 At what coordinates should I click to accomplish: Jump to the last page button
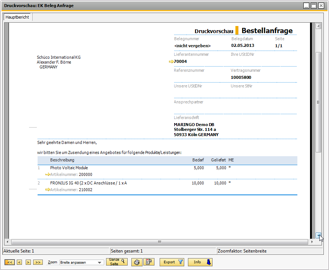pyautogui.click(x=38, y=262)
